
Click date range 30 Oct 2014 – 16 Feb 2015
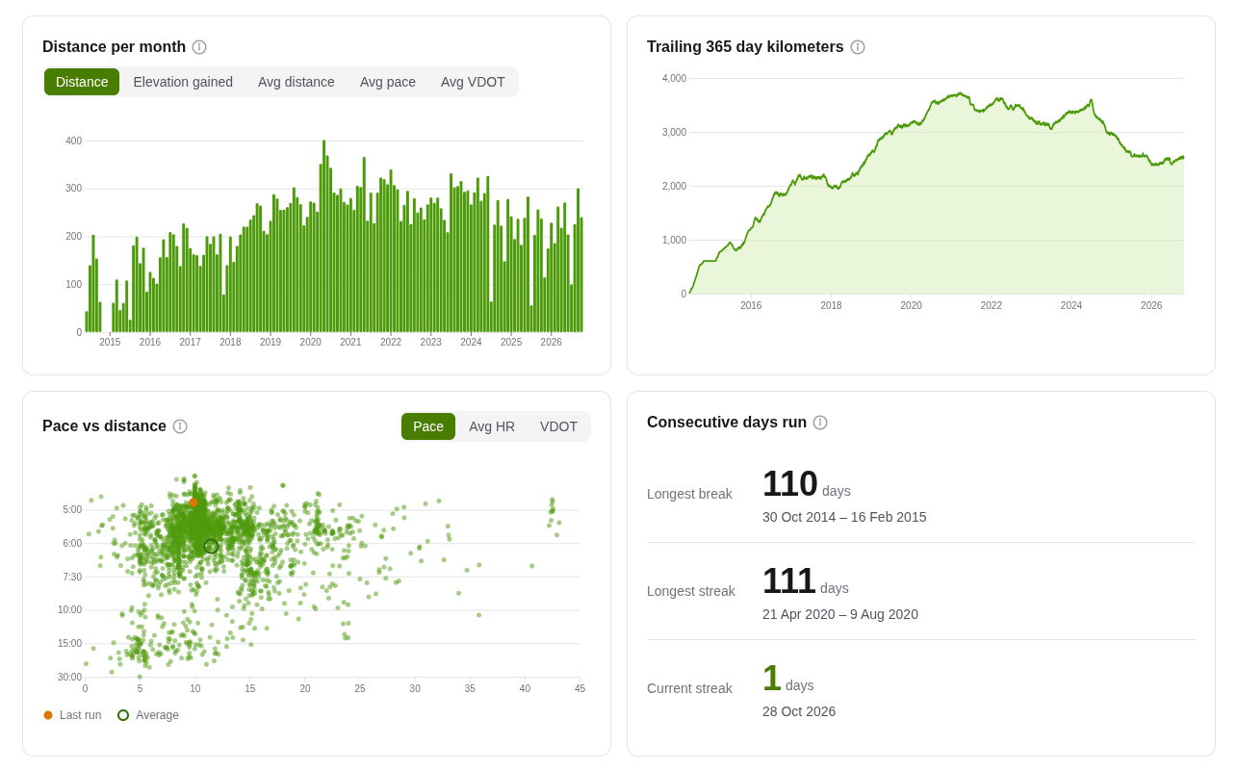pos(844,517)
